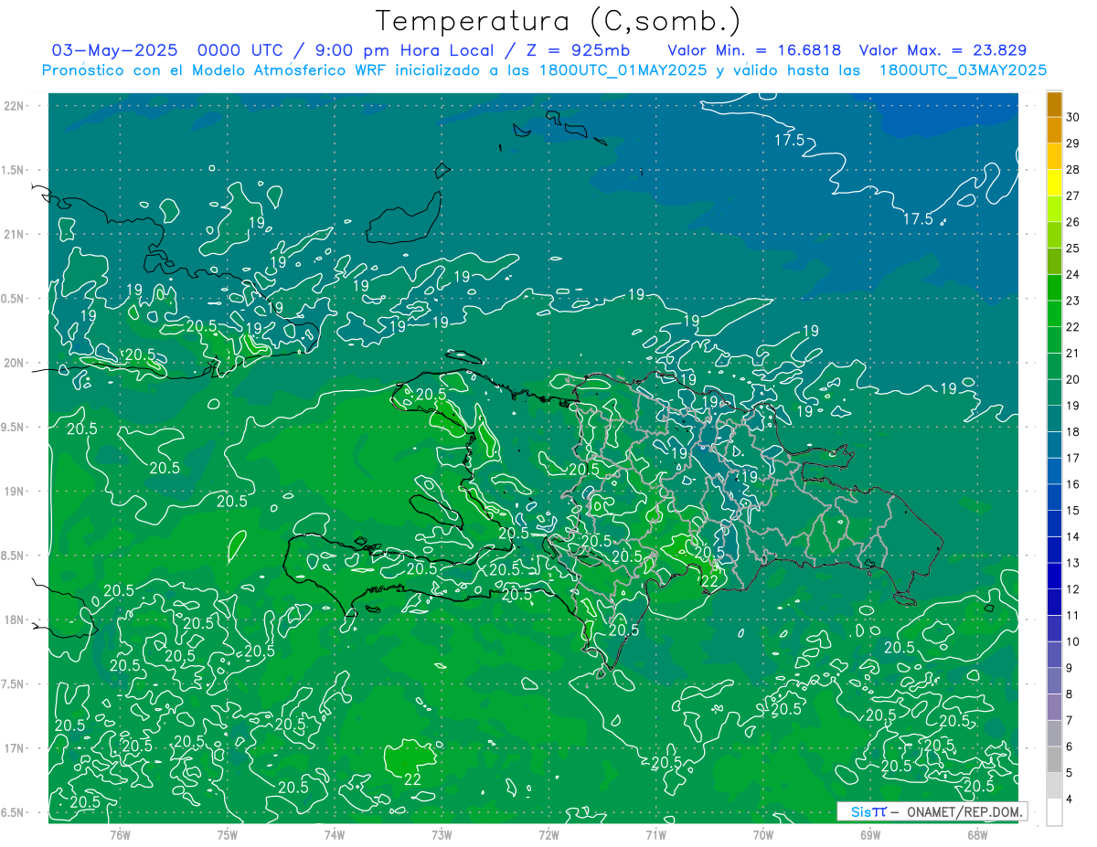Click the 76W longitude axis label
The image size is (1097, 847).
(120, 835)
